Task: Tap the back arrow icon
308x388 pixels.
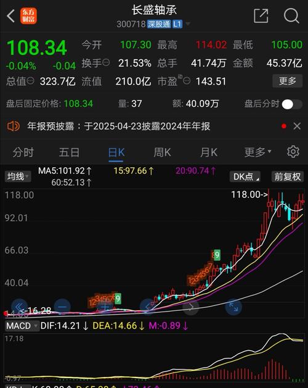Action: coord(10,16)
